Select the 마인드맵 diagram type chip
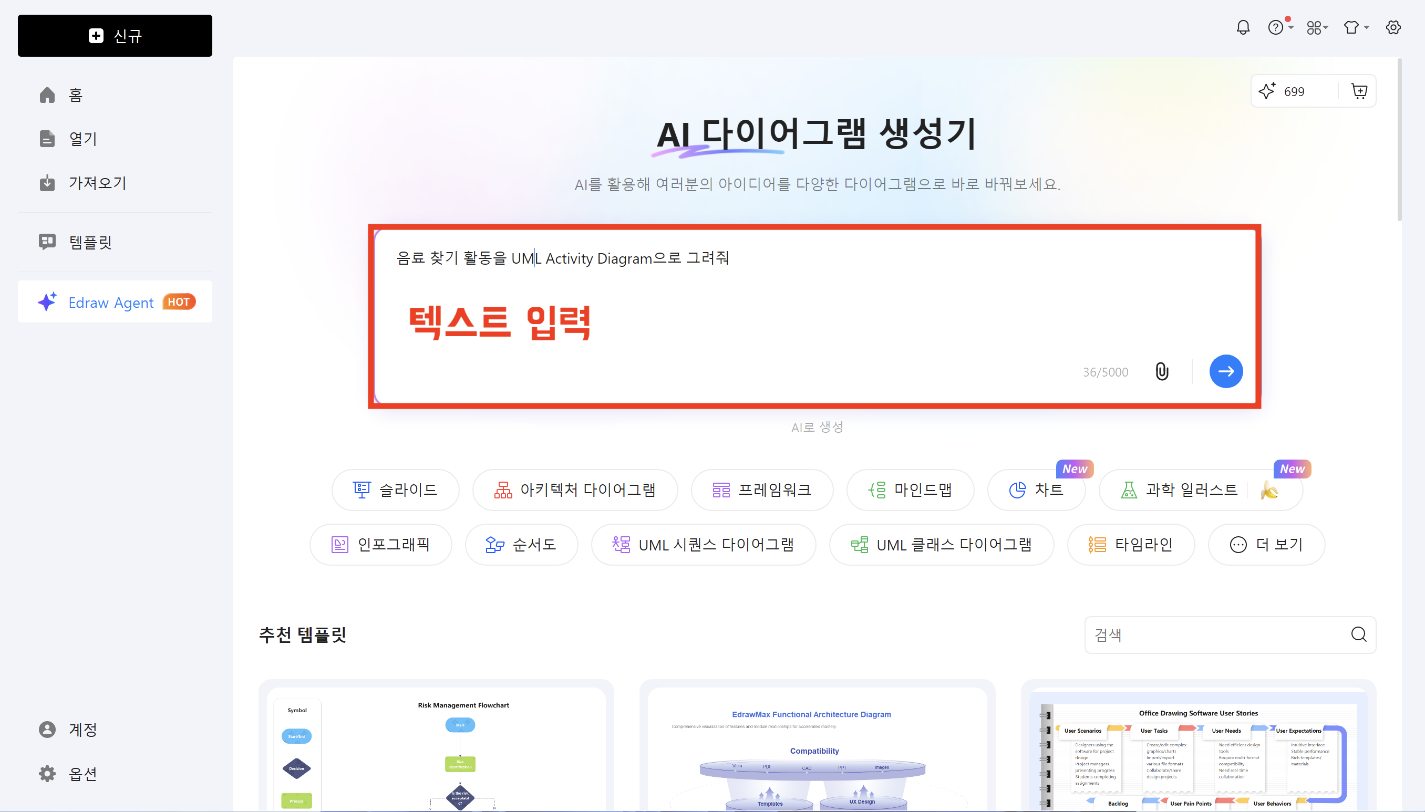 [910, 490]
